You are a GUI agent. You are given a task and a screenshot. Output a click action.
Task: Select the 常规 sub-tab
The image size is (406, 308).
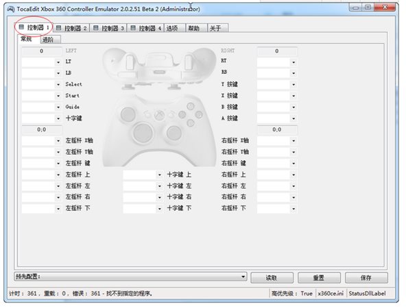point(29,39)
